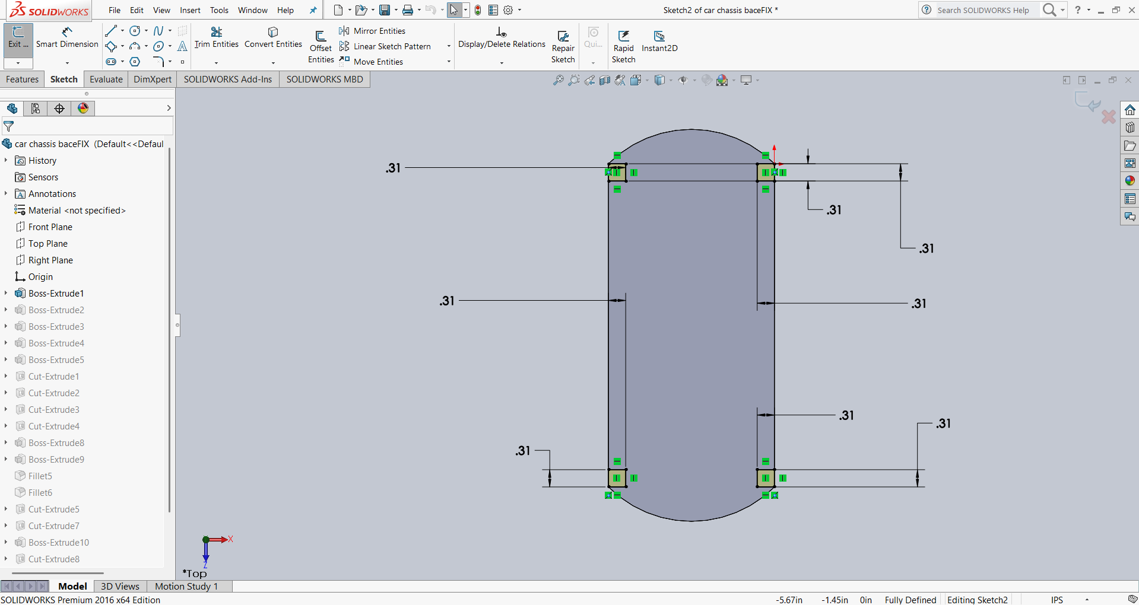This screenshot has width=1139, height=605.
Task: Click the Section View icon
Action: pyautogui.click(x=605, y=80)
